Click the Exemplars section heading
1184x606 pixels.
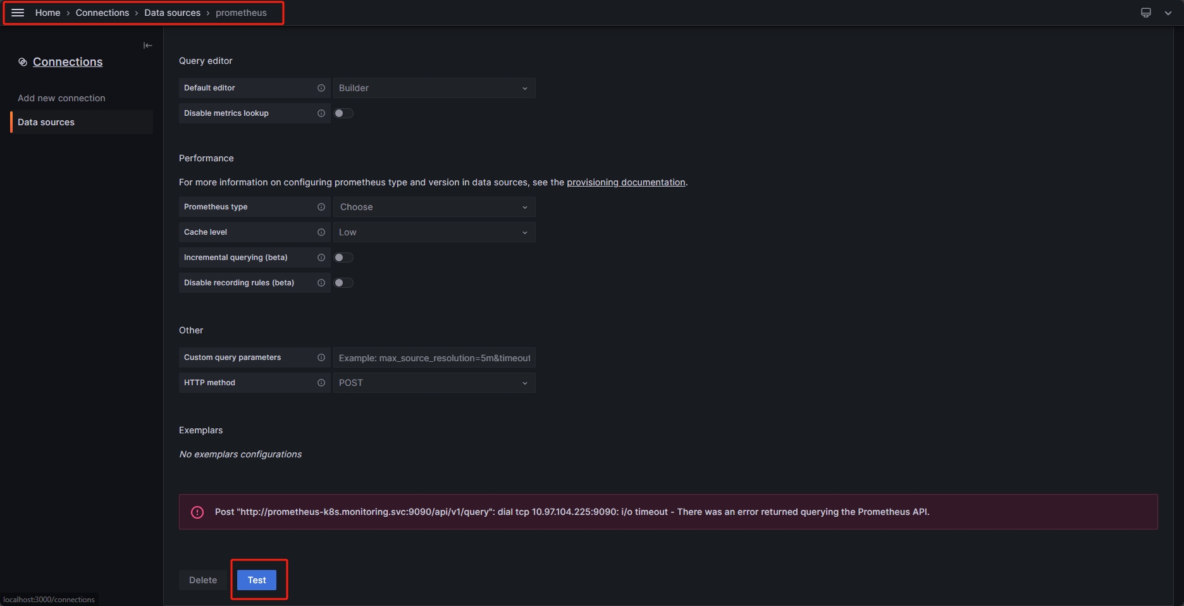(x=201, y=430)
